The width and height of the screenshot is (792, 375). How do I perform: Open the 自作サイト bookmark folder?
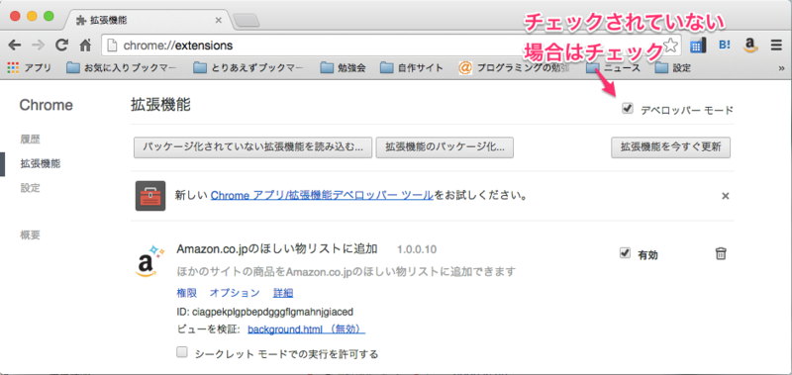[x=412, y=67]
